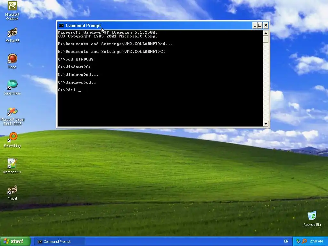Screen dimensions: 328x246
Task: Select the Microsoft Visual Studio 2008 shortcut
Action: [x=12, y=117]
